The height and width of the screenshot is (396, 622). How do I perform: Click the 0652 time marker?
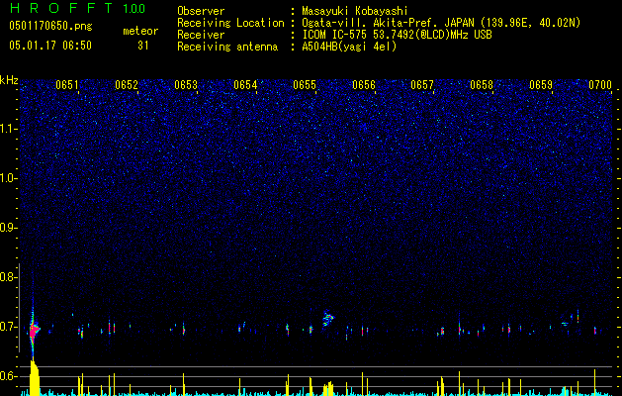pos(127,84)
